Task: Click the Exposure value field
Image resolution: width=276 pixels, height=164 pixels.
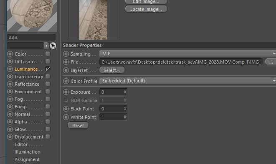Action: tap(111, 92)
